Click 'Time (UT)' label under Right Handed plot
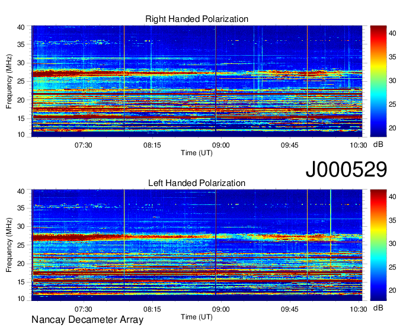 click(197, 153)
